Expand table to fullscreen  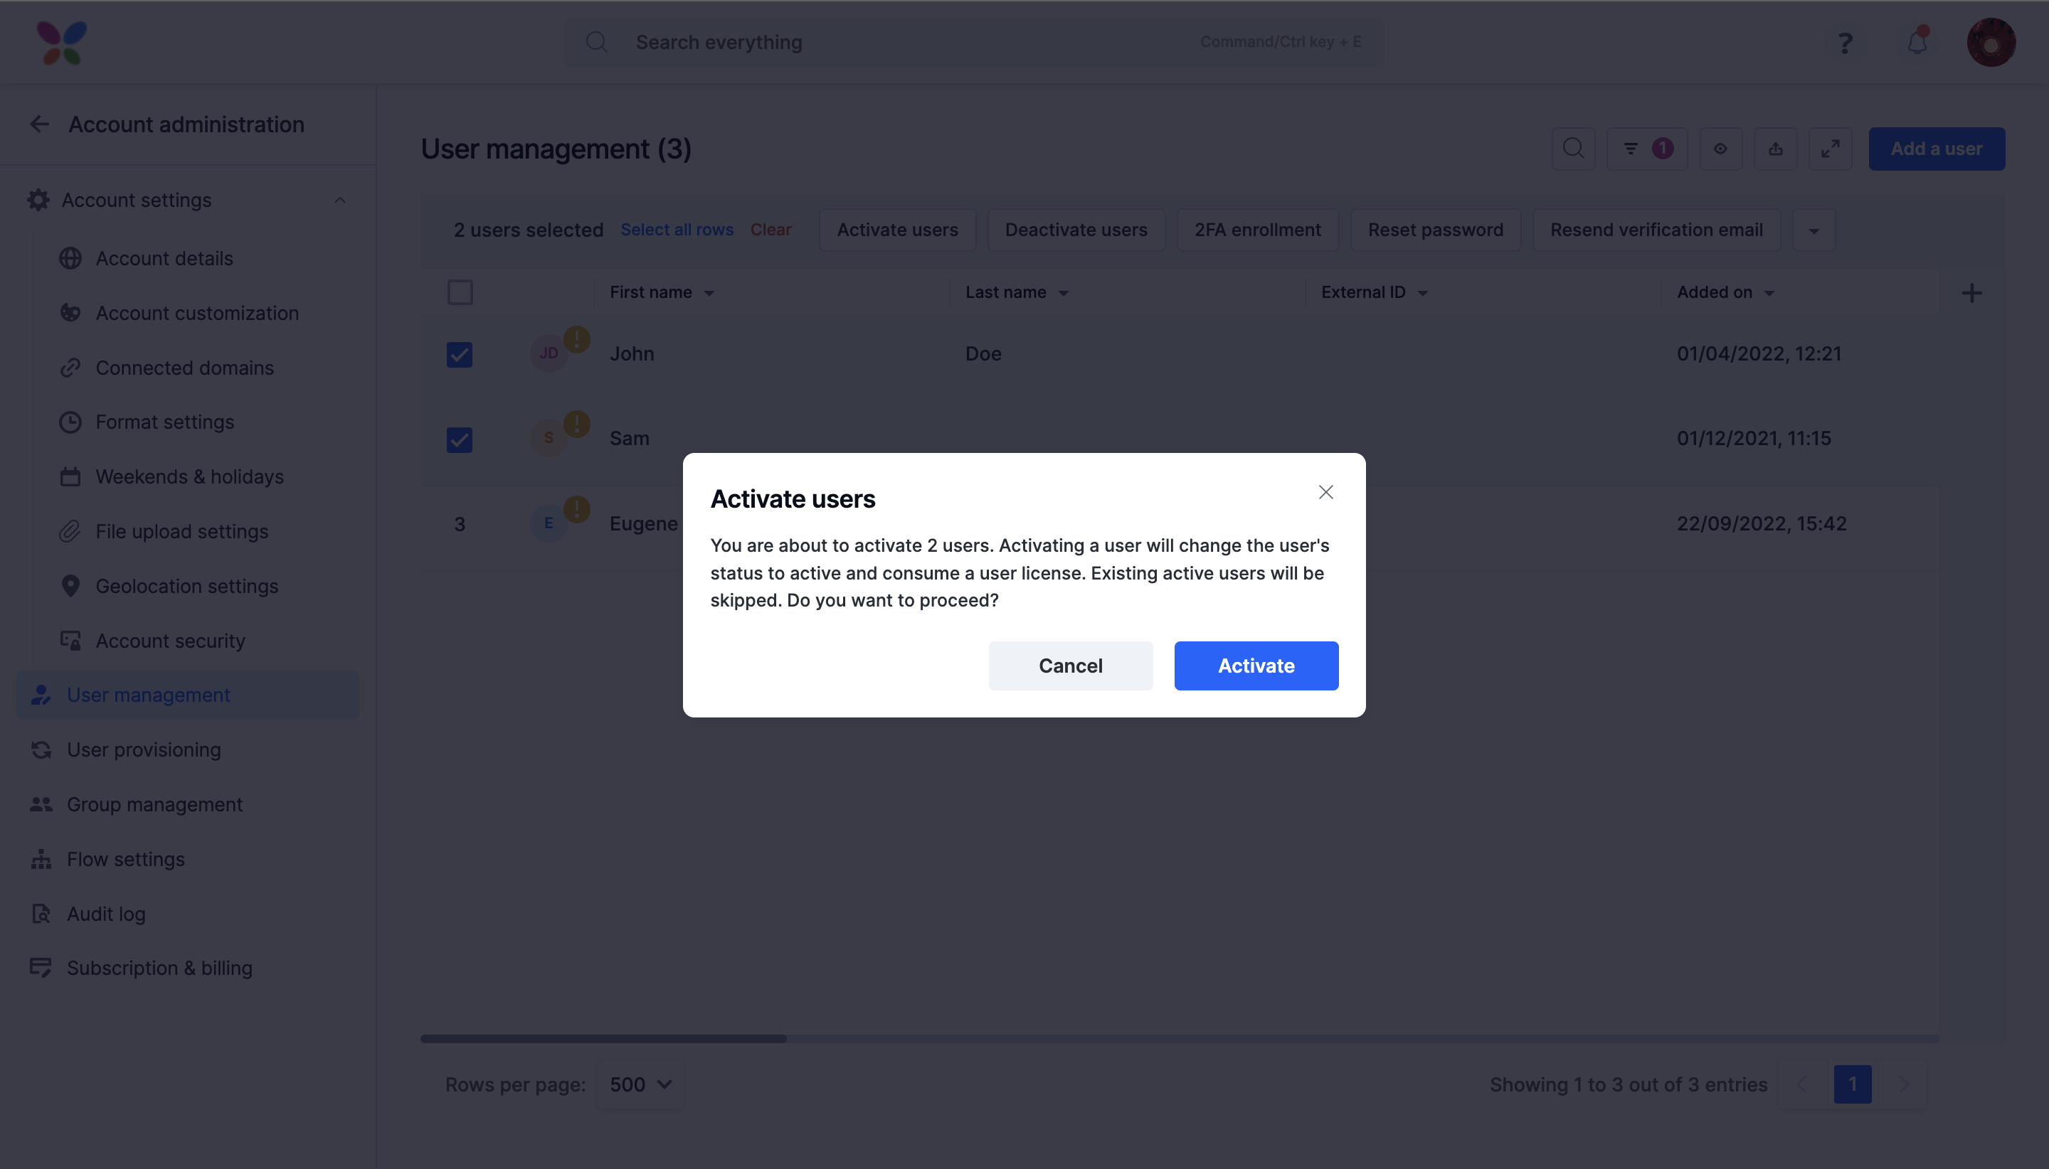coord(1831,149)
